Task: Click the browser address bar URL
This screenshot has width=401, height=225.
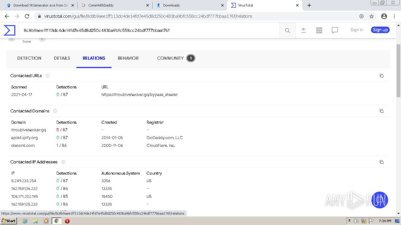Action: (x=148, y=16)
